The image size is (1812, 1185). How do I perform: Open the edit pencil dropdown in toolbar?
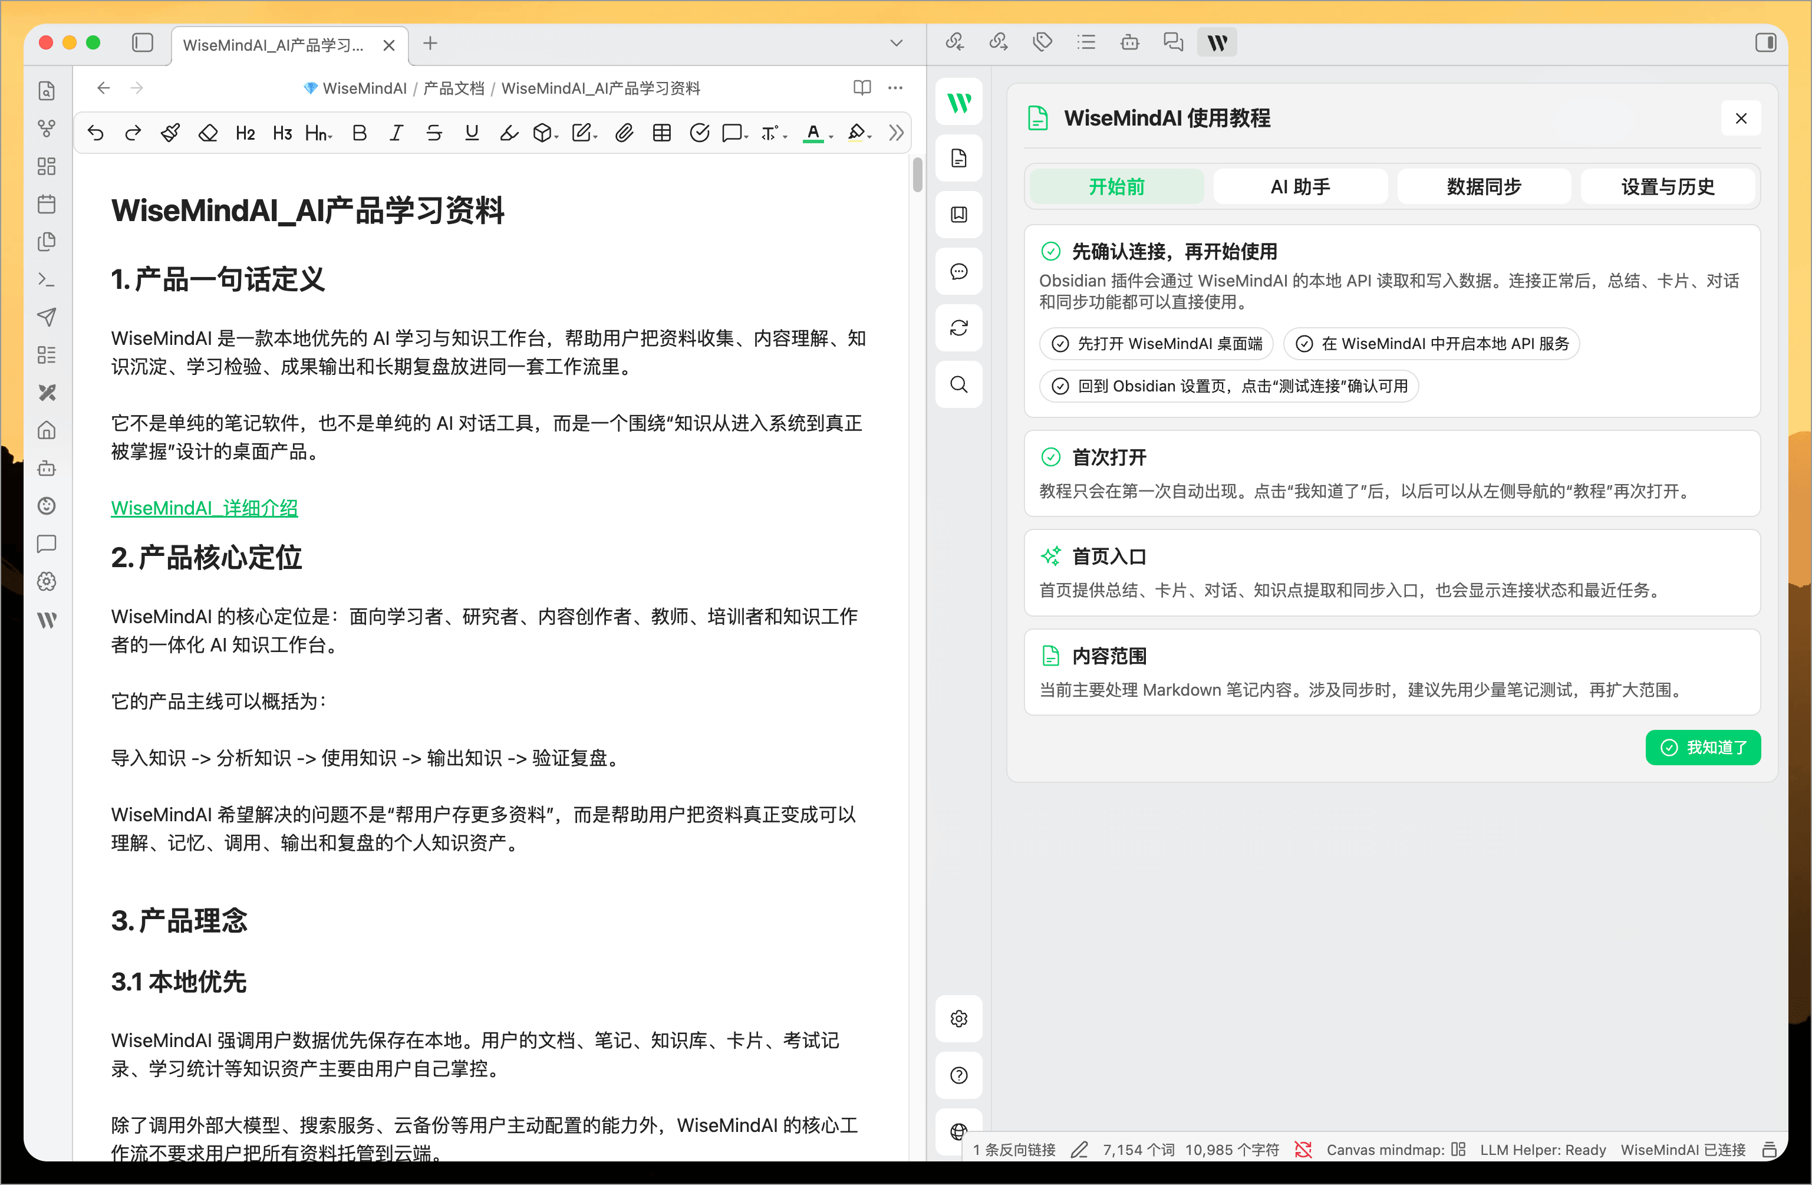584,133
